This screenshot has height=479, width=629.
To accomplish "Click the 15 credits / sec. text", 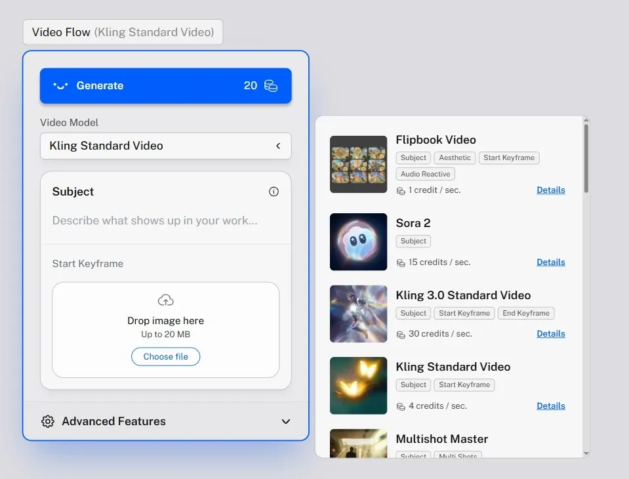I will point(439,262).
